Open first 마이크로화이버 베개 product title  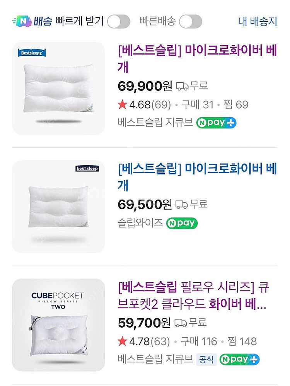pyautogui.click(x=197, y=59)
